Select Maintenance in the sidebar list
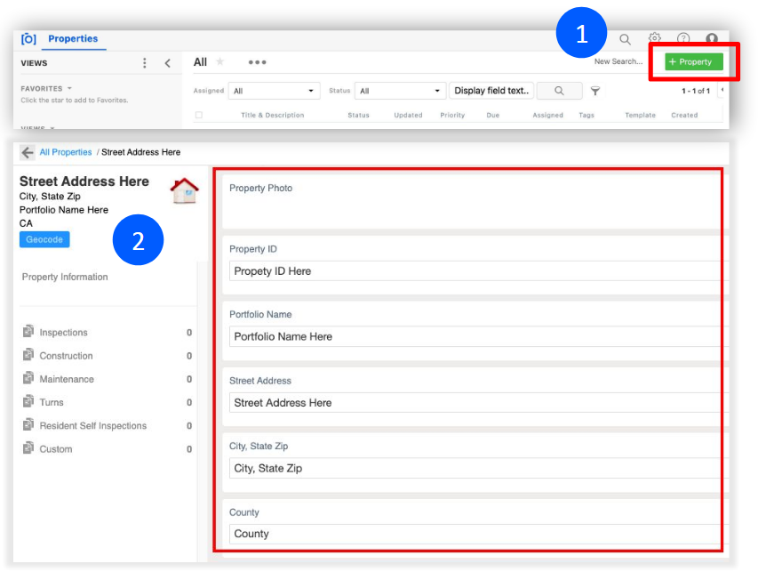Screen dimensions: 758x580 (x=66, y=379)
